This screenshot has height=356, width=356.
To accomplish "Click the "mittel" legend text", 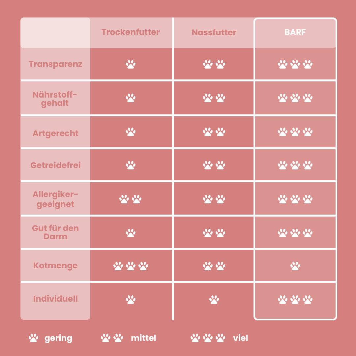I will [x=143, y=338].
